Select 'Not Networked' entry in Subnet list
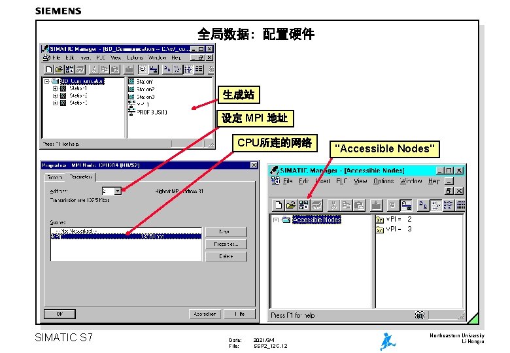The image size is (510, 353). coord(126,231)
